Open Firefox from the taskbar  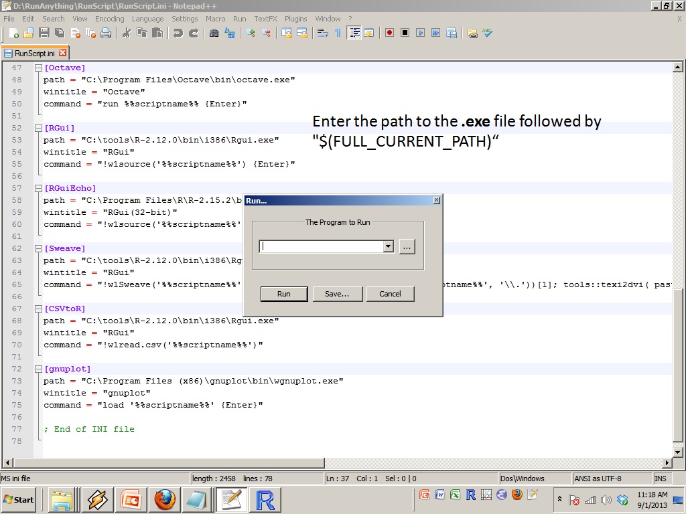165,499
